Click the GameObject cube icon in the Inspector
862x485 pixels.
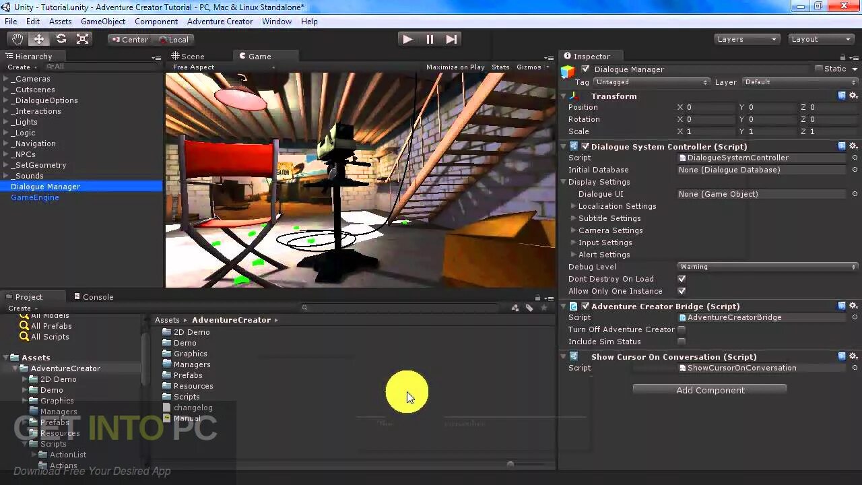pos(568,72)
